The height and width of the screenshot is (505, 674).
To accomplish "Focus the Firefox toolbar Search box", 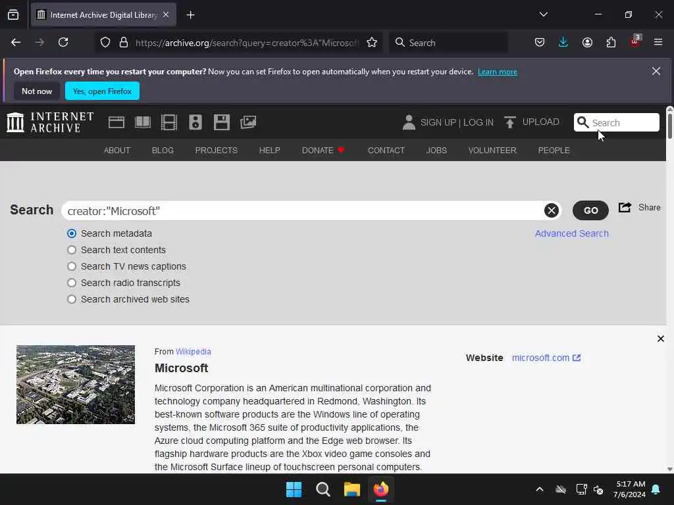I will pos(448,43).
